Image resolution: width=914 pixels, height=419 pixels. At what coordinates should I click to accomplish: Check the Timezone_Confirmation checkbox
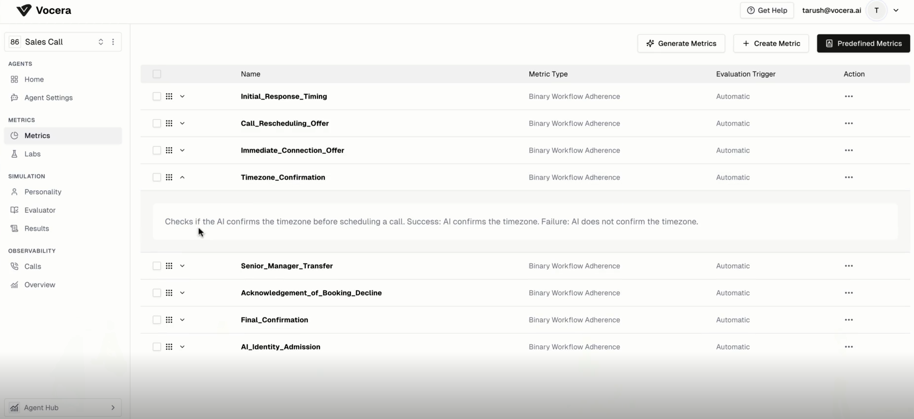pyautogui.click(x=157, y=177)
